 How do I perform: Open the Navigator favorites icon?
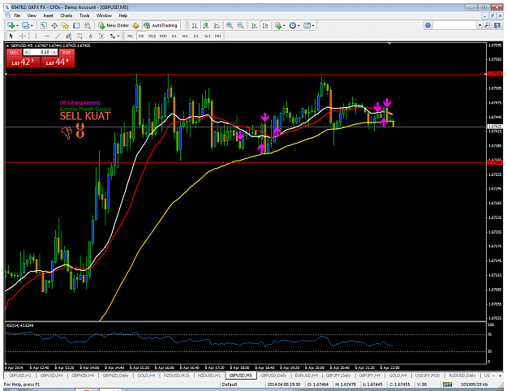[x=66, y=25]
